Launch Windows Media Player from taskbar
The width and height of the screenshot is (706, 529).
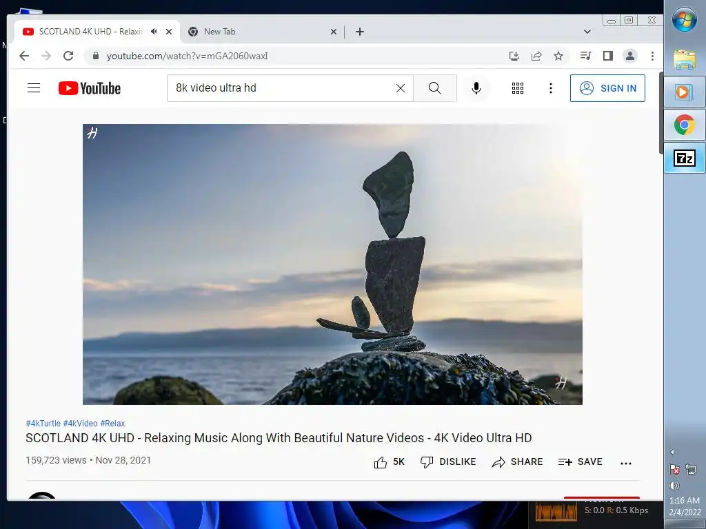[685, 92]
